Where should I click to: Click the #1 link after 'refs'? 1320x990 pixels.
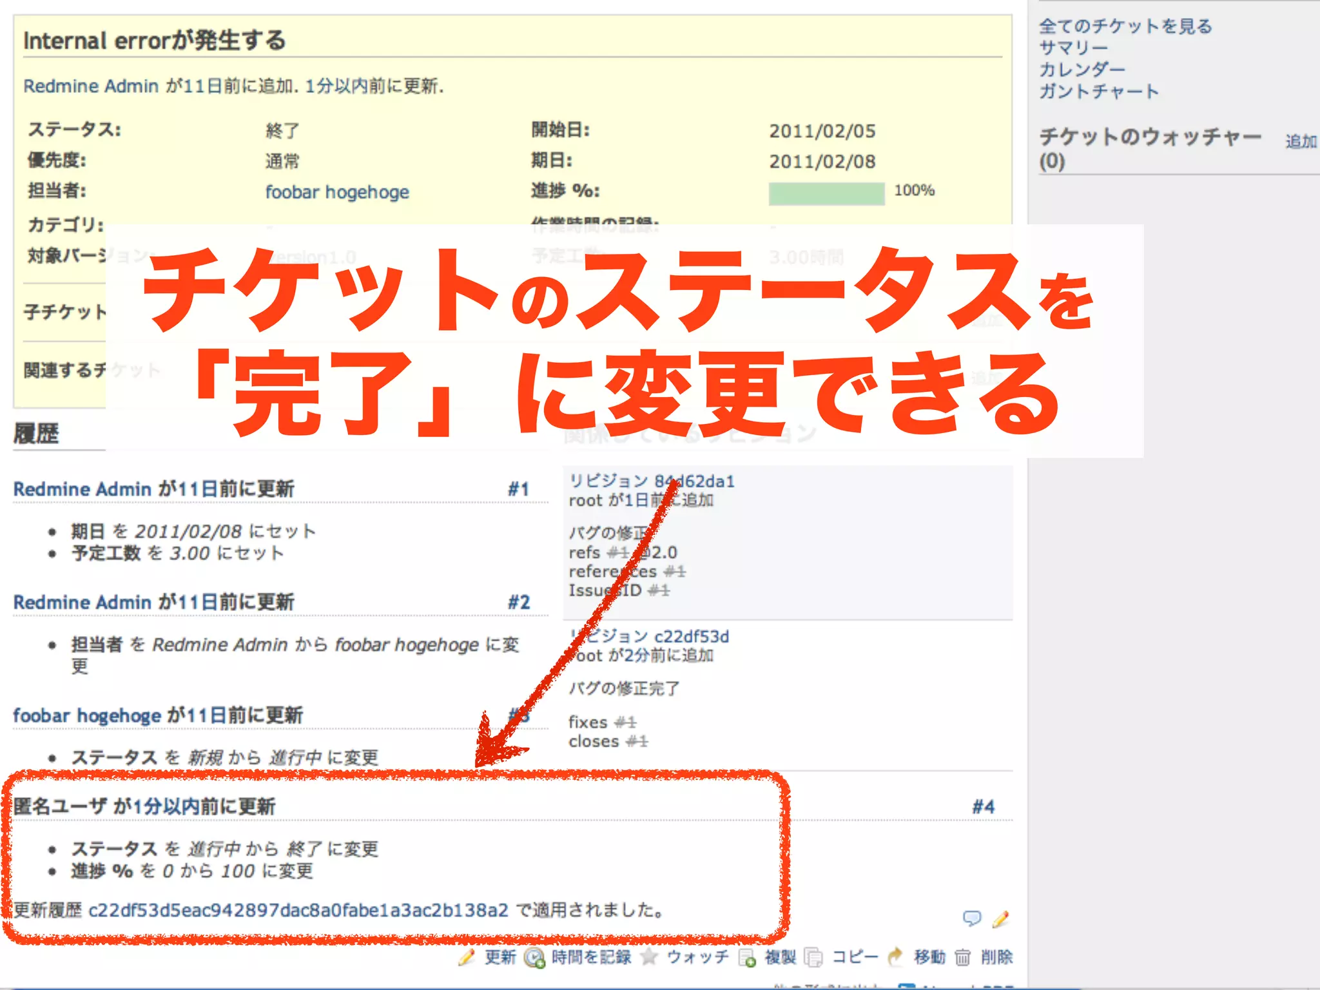tap(618, 553)
